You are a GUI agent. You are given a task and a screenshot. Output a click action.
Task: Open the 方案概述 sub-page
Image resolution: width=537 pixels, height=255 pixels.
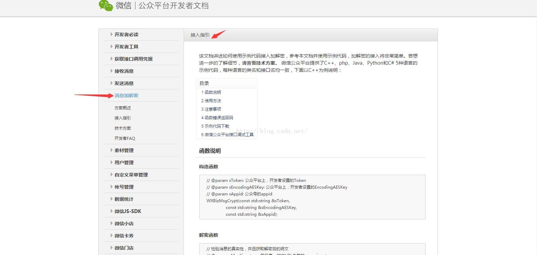(123, 108)
